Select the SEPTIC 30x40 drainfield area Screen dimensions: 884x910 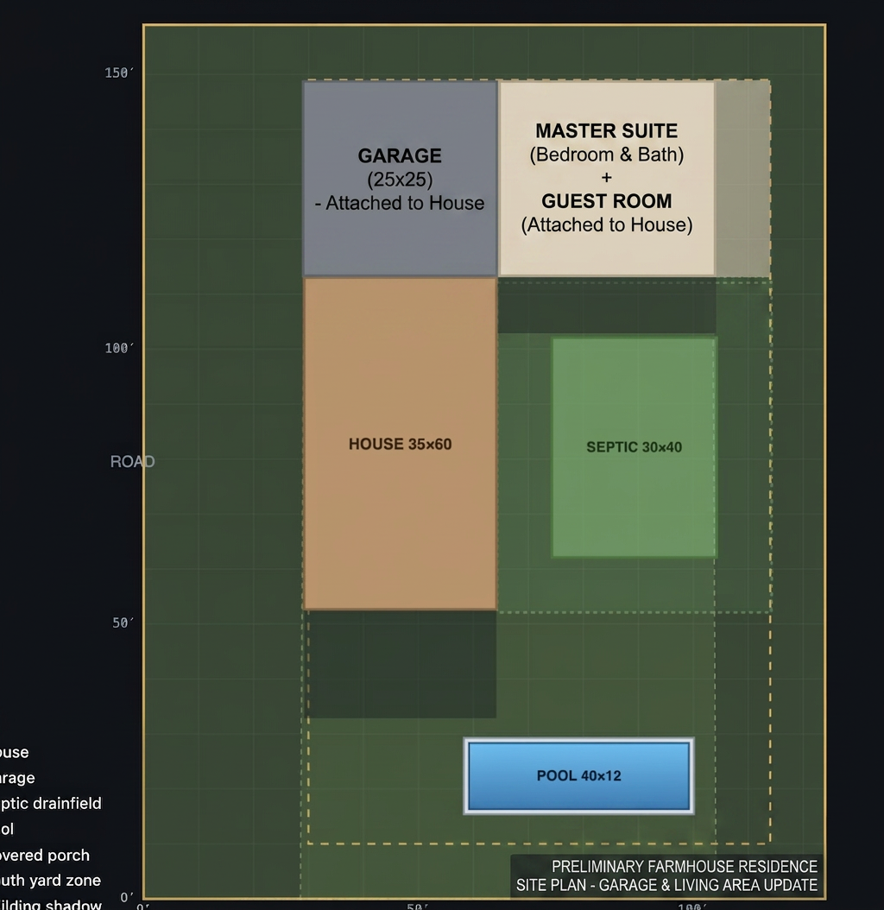click(x=634, y=447)
